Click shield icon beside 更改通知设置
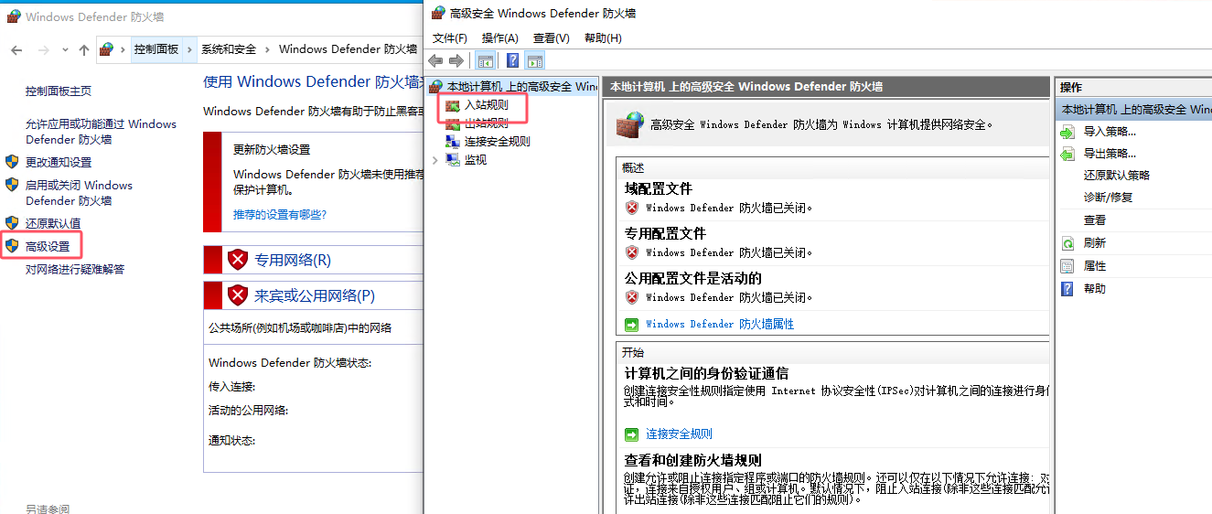Screen dimensions: 1212x514 pos(12,162)
